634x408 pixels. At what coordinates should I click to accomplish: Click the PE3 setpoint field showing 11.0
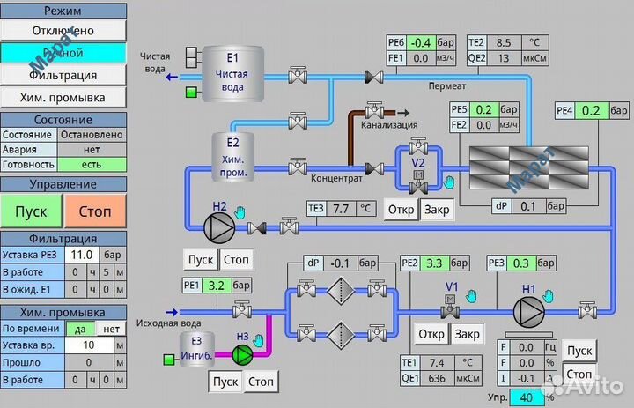pos(81,255)
